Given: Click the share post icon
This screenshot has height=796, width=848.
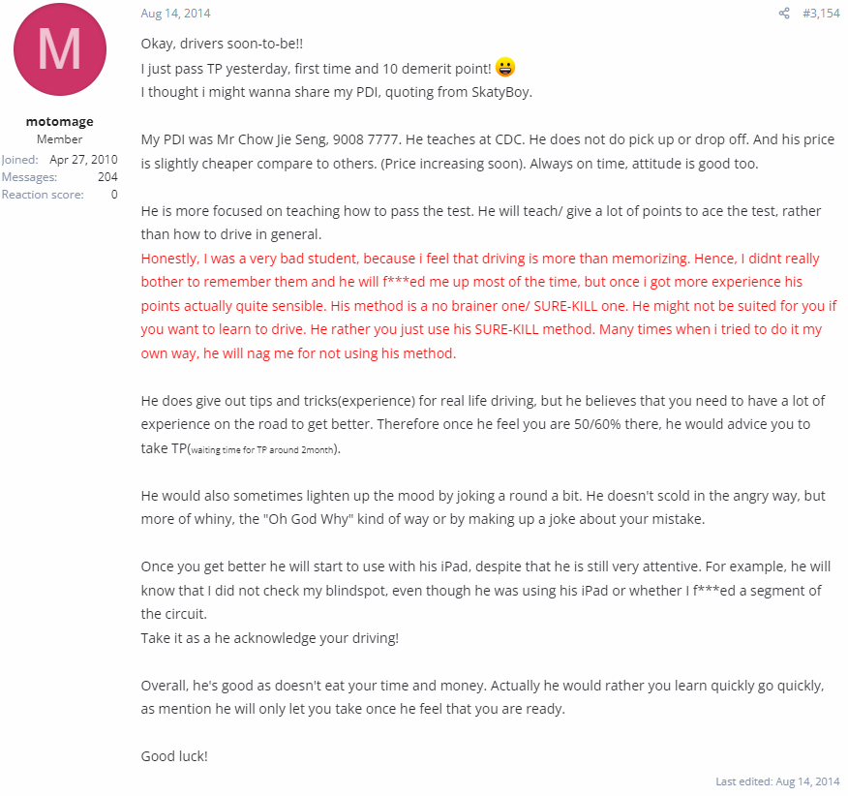Looking at the screenshot, I should (784, 14).
